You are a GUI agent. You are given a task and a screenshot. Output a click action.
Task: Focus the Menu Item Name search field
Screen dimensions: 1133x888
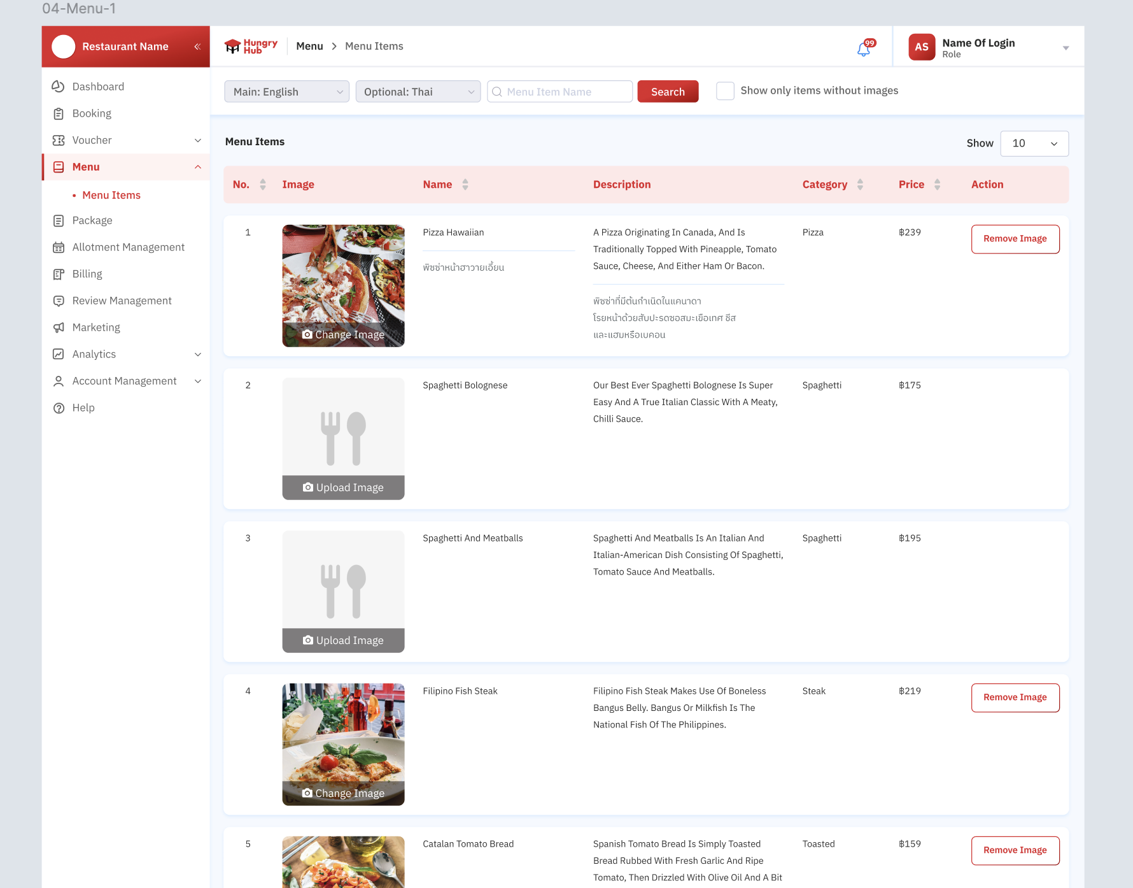coord(563,92)
